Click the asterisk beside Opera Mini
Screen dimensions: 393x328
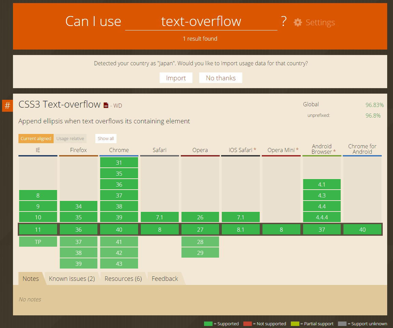pos(298,150)
